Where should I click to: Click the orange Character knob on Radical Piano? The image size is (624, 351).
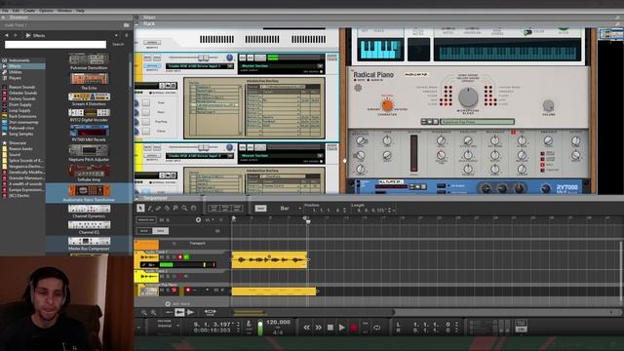click(x=387, y=105)
